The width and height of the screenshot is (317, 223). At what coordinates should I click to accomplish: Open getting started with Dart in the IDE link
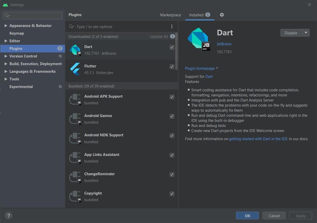point(258,139)
